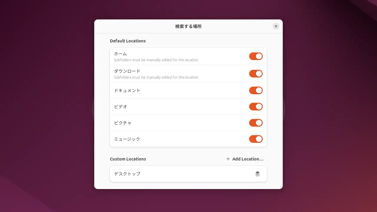Click the Custom Locations heading
The width and height of the screenshot is (377, 212).
[128, 159]
